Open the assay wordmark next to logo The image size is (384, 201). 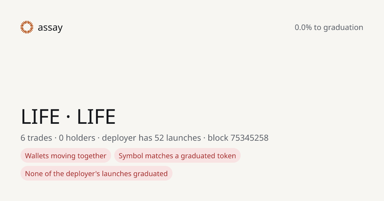[50, 28]
